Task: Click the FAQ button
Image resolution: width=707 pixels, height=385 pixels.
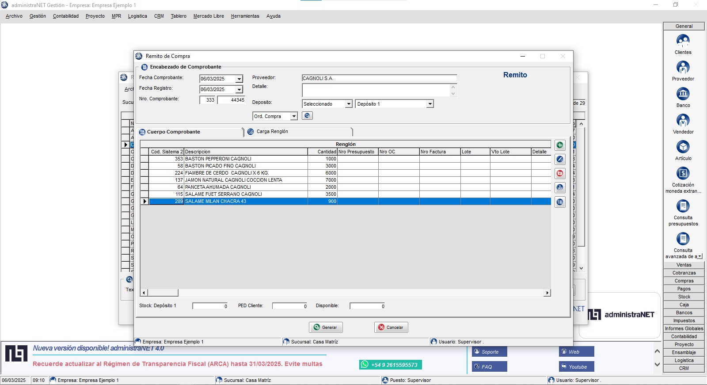Action: (489, 366)
